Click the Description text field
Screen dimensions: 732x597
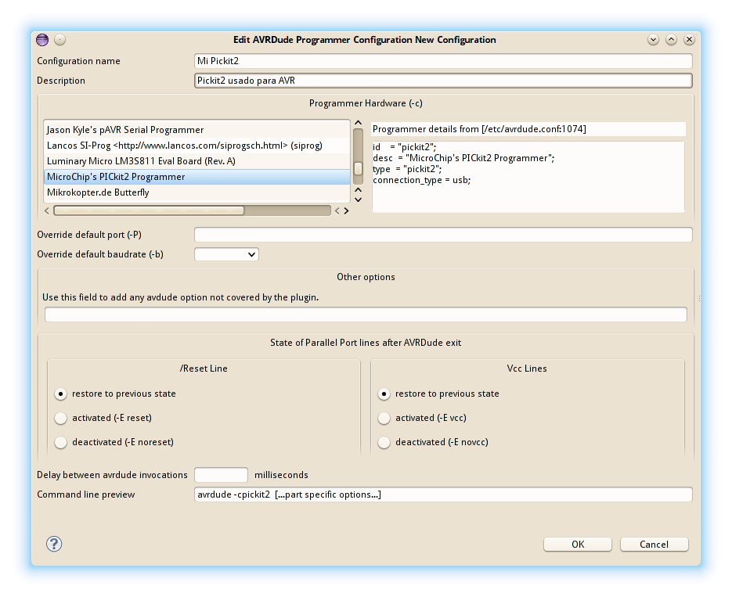(443, 81)
